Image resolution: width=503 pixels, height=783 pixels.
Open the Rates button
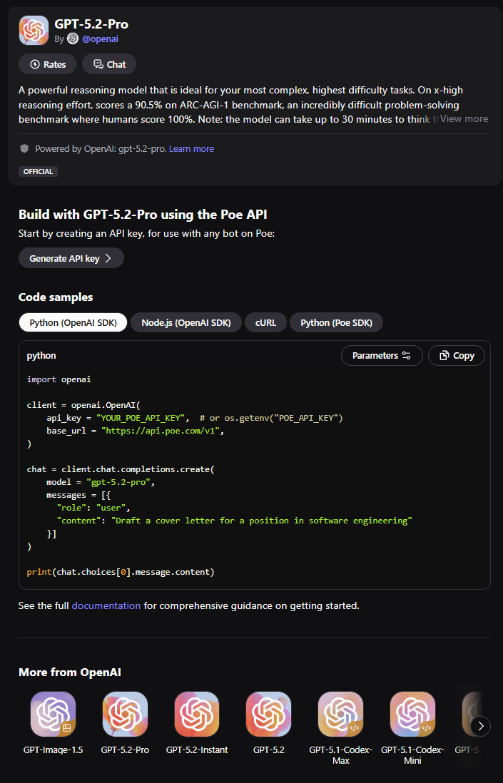48,64
